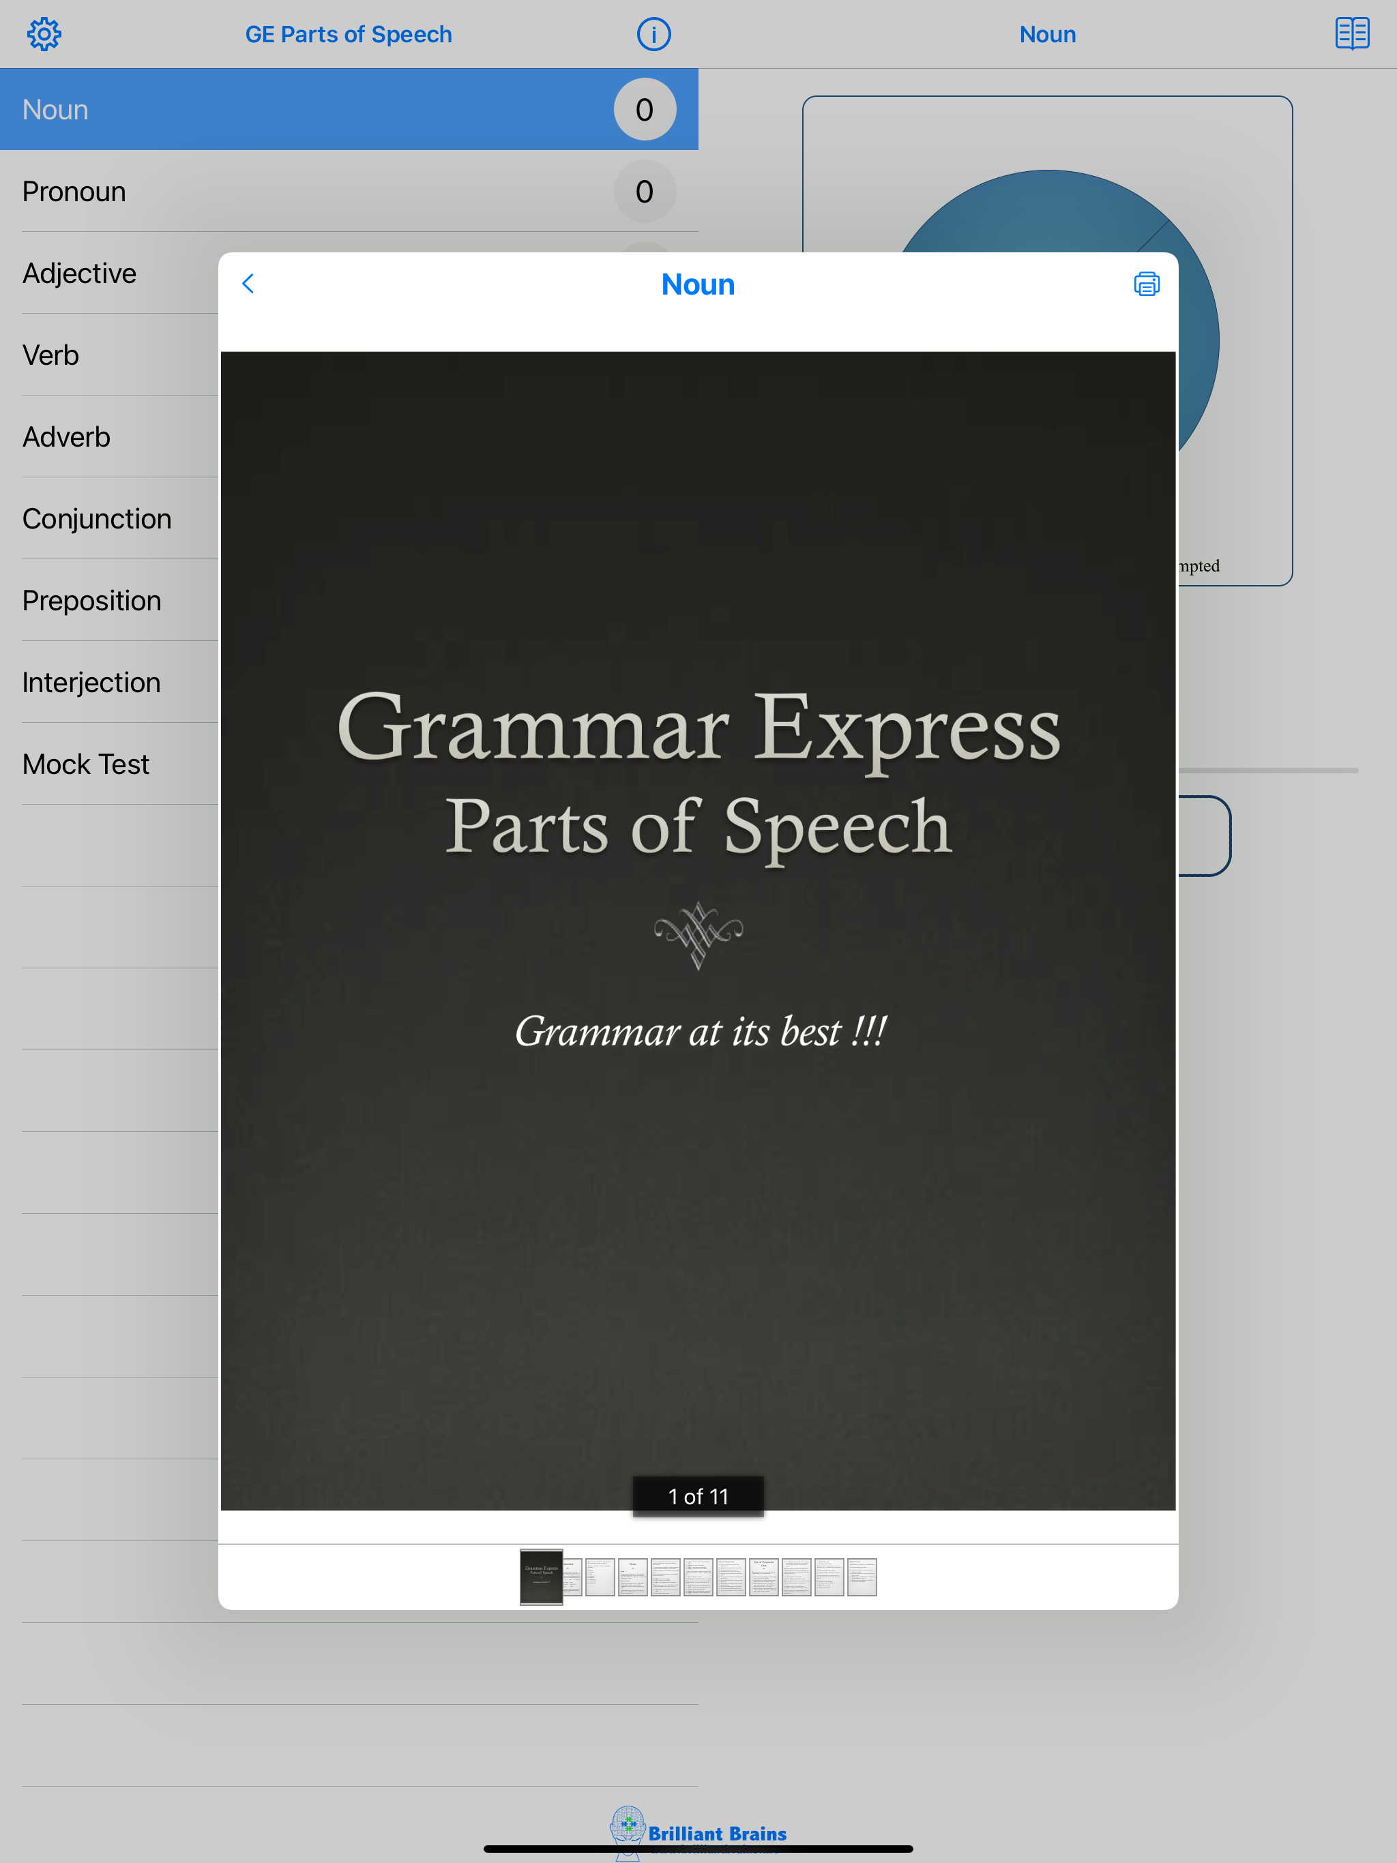Screen dimensions: 1397x1863
Task: Jump to the last page thumbnail
Action: [x=861, y=1577]
